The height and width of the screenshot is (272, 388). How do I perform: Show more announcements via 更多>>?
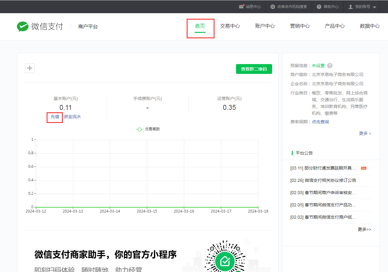click(x=364, y=229)
